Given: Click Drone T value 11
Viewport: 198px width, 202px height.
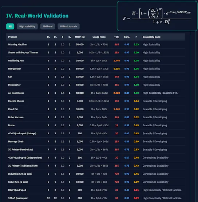Looking at the screenshot, I should coord(116,125).
